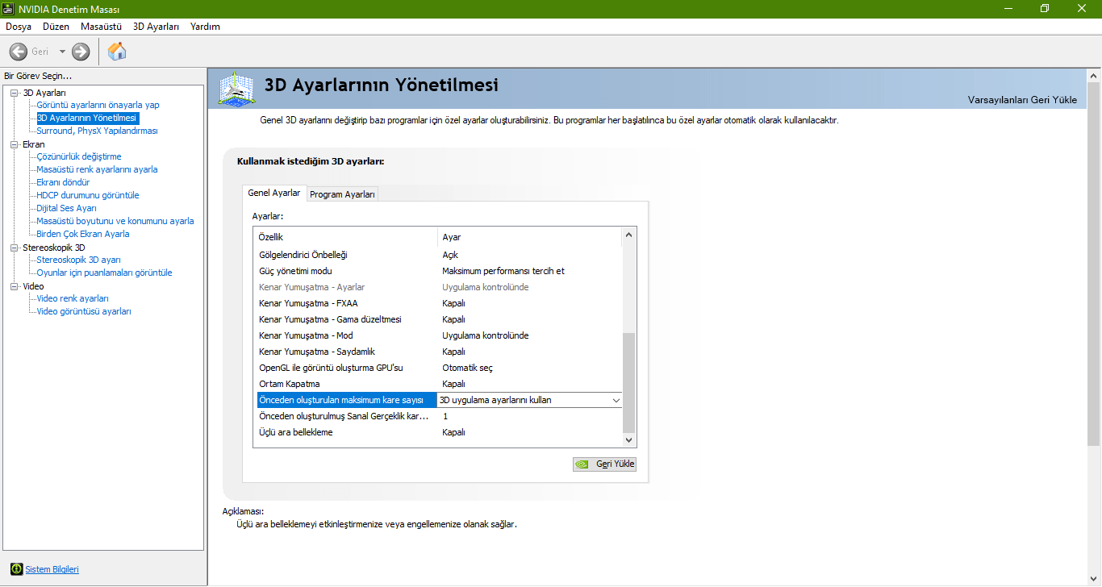Switch to the Genel Ayarlar tab
This screenshot has width=1102, height=587.
[274, 194]
